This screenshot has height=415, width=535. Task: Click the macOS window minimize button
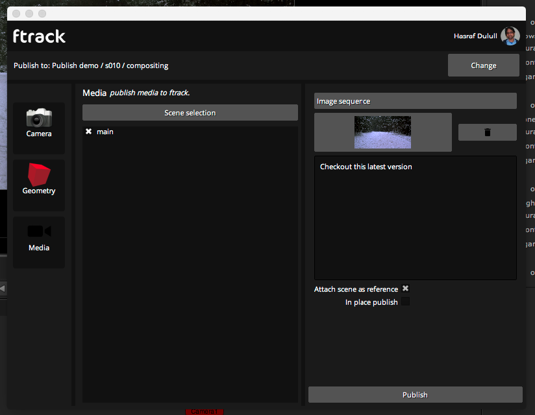[x=29, y=14]
